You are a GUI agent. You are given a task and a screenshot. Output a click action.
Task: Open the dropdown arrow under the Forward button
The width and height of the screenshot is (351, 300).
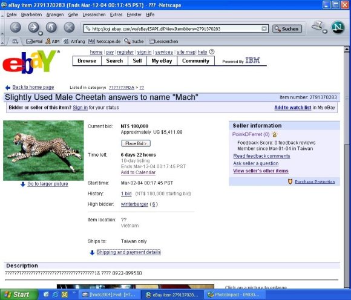pos(41,33)
